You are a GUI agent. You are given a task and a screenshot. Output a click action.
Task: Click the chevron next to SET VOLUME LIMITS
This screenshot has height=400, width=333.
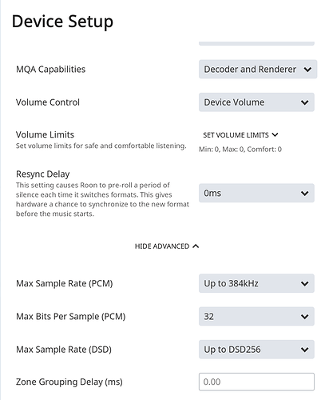(276, 134)
